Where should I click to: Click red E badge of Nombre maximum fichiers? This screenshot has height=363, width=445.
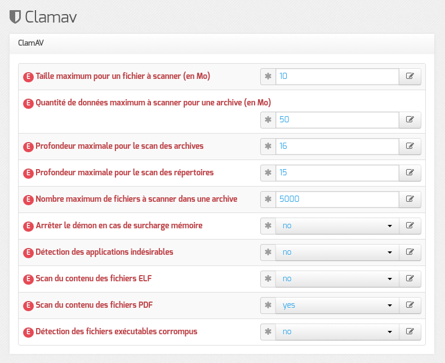click(28, 200)
